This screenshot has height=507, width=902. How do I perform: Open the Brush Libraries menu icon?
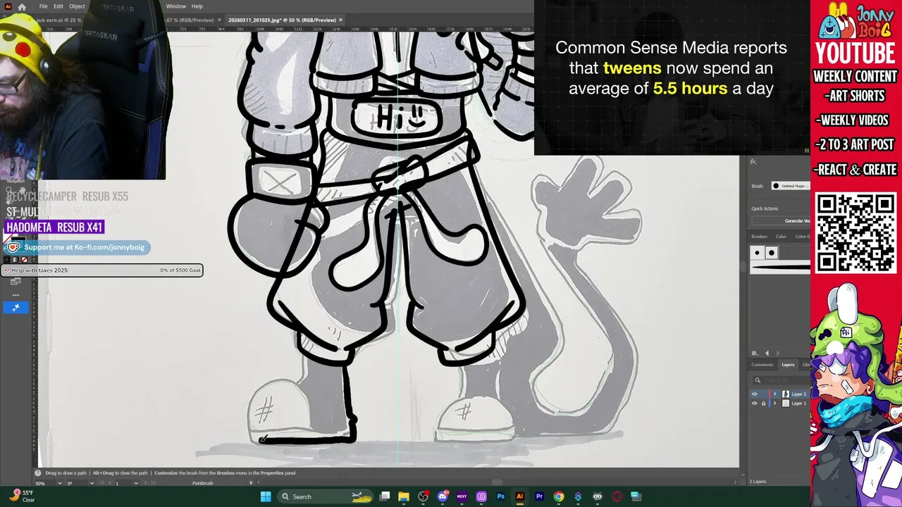pos(755,353)
